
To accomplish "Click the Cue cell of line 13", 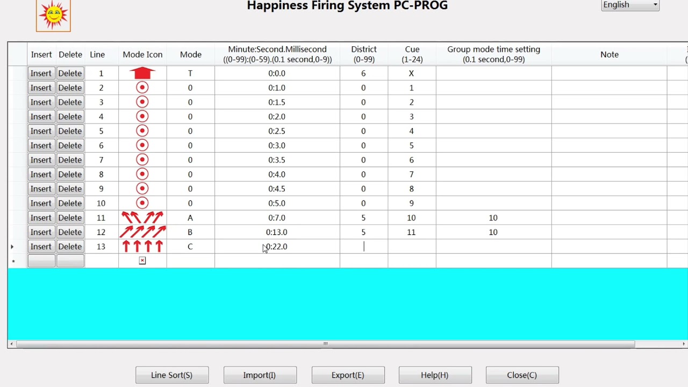I will pyautogui.click(x=412, y=247).
